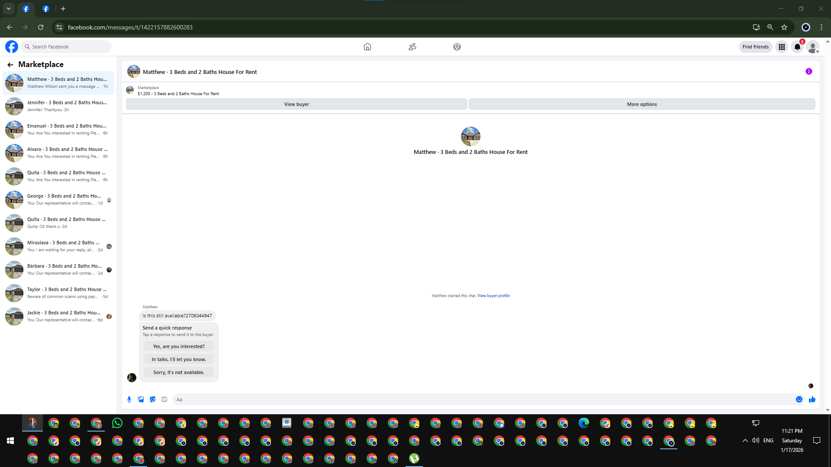Open Facebook notifications bell

click(x=797, y=47)
